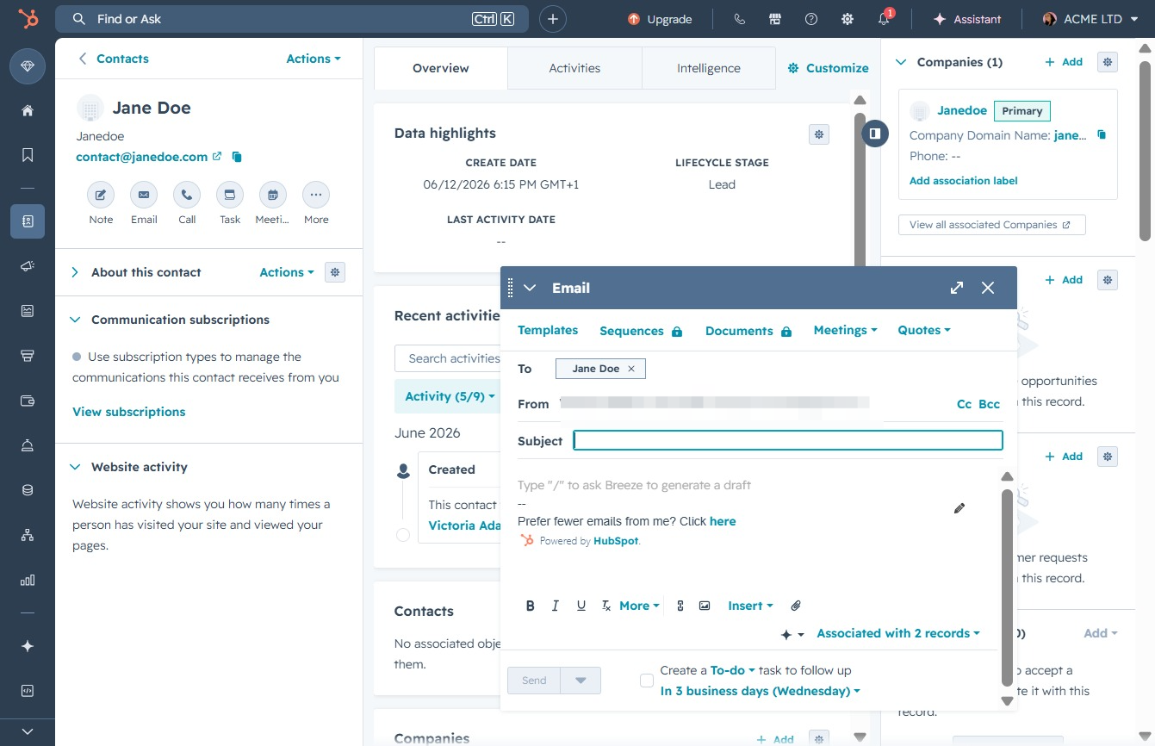Minimize the Email composer with chevron

tap(530, 288)
